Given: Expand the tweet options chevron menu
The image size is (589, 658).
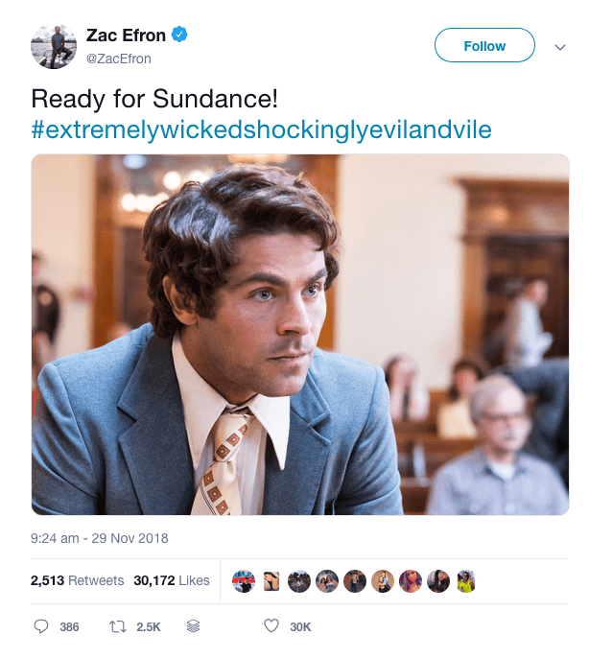Looking at the screenshot, I should [x=560, y=46].
